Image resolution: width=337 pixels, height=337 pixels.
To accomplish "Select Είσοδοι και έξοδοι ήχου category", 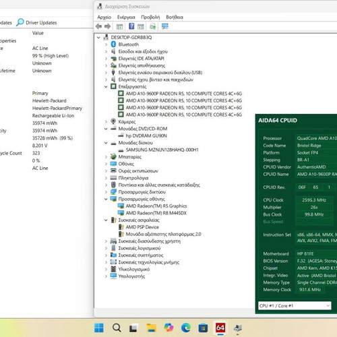I will tap(143, 51).
